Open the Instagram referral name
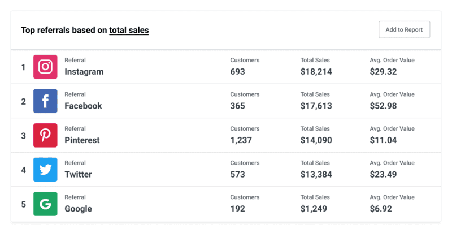Viewport: 452px width, 233px height. pos(84,72)
